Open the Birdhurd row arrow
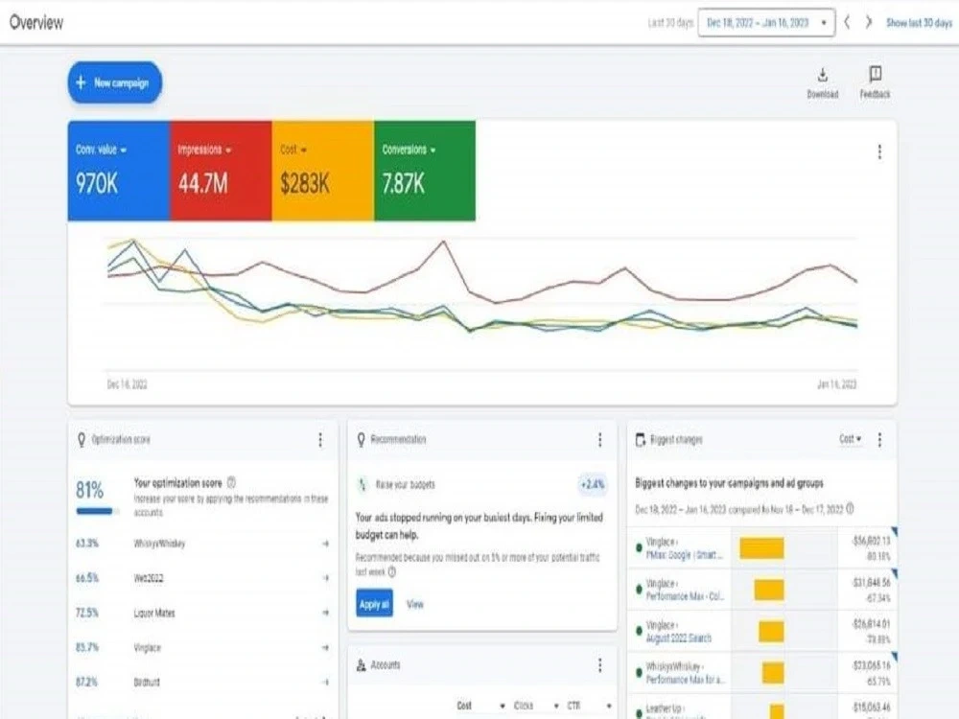Screen dimensions: 959x719 tap(325, 682)
